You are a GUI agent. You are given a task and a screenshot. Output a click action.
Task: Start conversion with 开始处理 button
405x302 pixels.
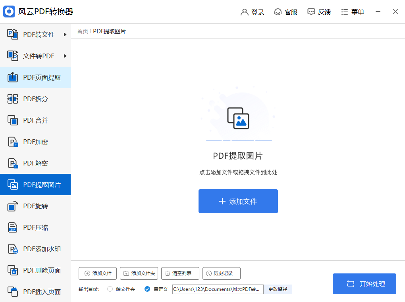[x=364, y=284]
